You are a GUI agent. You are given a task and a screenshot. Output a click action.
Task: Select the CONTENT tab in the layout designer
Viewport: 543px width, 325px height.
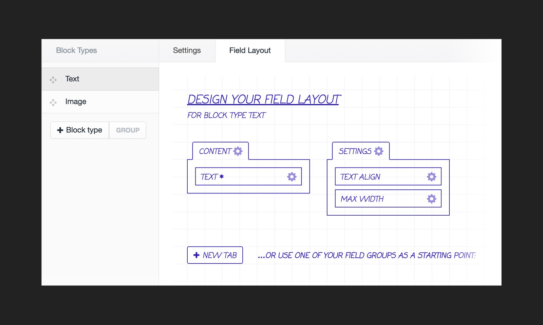tap(216, 151)
